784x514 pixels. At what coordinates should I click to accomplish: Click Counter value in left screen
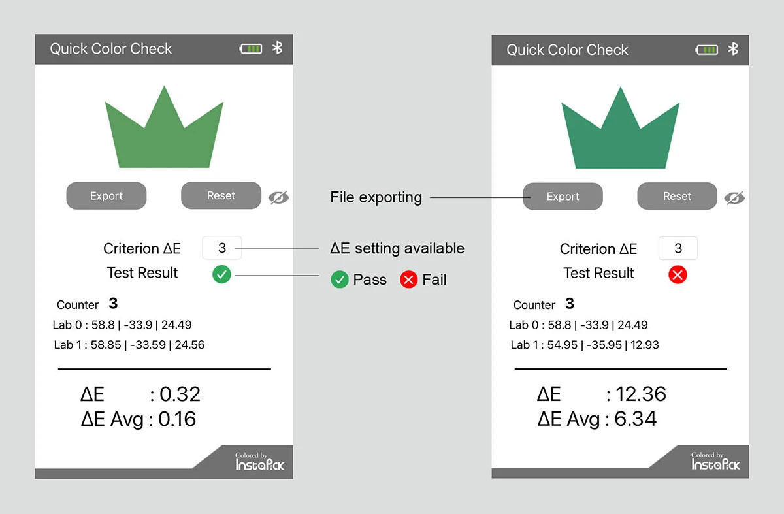tap(113, 303)
